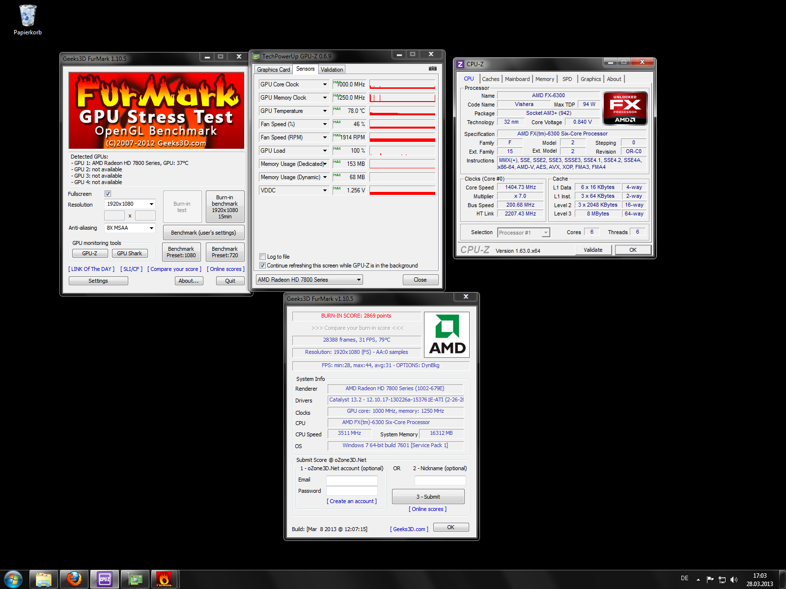Open the Windows Start menu

pyautogui.click(x=13, y=579)
